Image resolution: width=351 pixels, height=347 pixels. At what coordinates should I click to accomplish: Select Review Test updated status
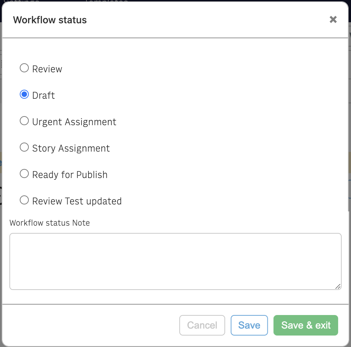coord(24,200)
